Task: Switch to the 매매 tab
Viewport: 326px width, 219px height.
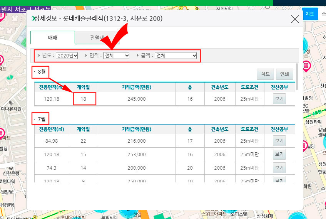Action: [x=53, y=37]
